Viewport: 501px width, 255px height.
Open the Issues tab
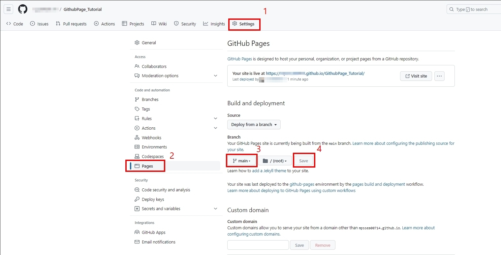[39, 24]
